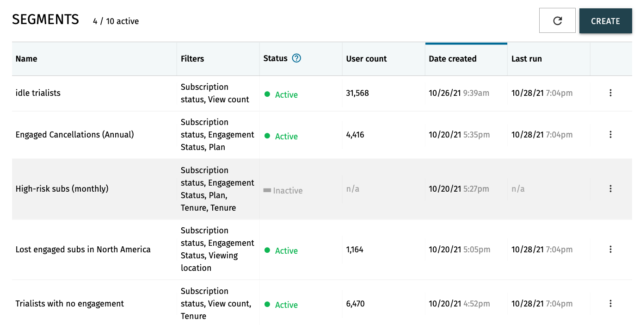Open the kebab menu for Lost engaged subs

[x=610, y=250]
